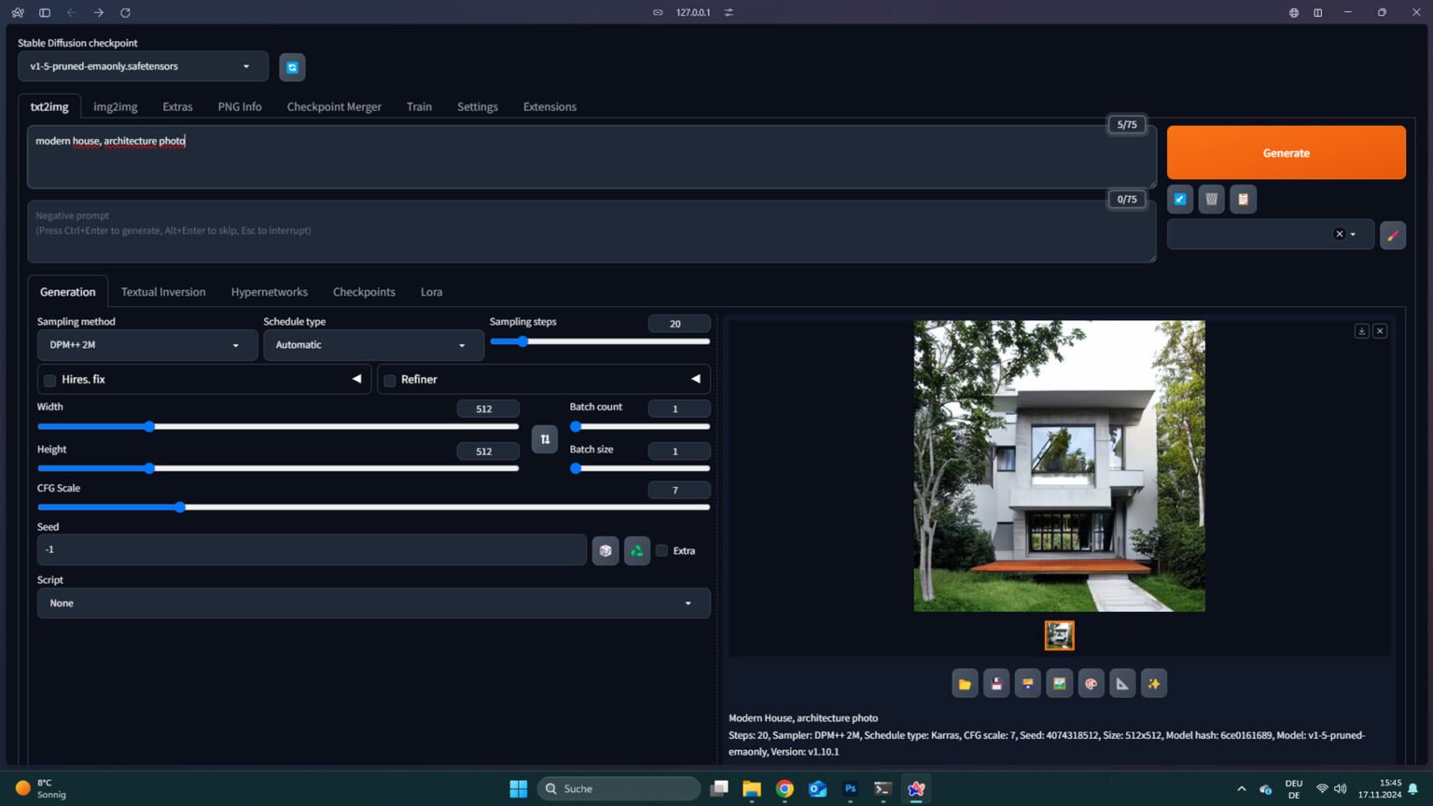1433x806 pixels.
Task: Clear the prompt with the trash icon
Action: coord(1211,199)
